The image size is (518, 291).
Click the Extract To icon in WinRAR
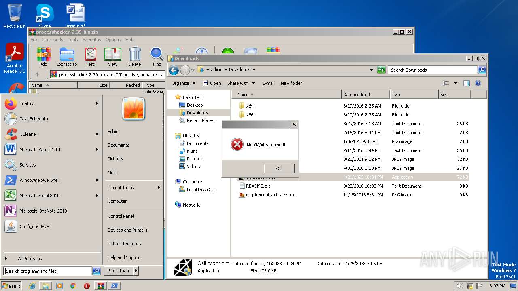67,57
